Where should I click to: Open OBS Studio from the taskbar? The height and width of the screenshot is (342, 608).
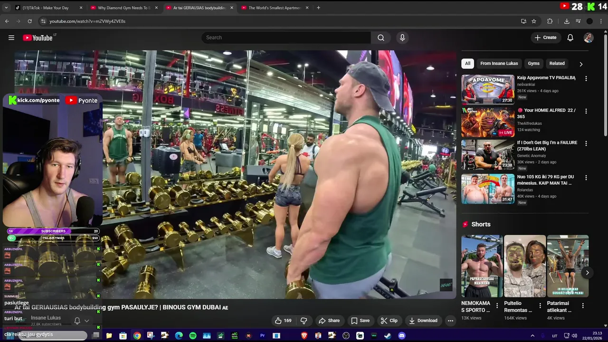pyautogui.click(x=346, y=335)
